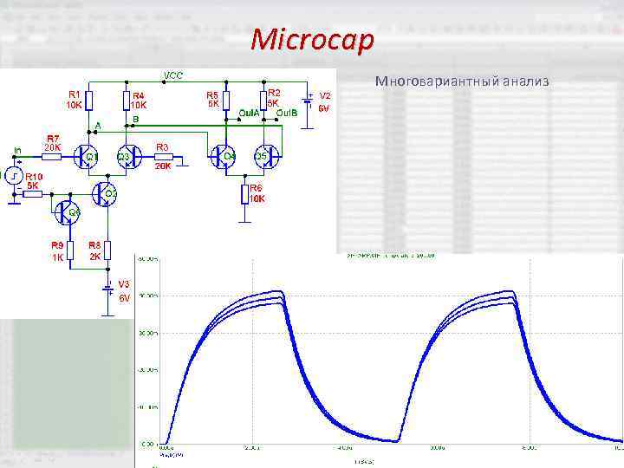Click the Microcap slide title
The image size is (624, 468).
click(x=313, y=40)
